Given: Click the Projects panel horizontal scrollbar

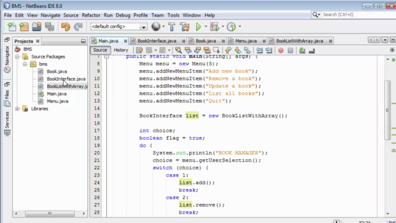Looking at the screenshot, I should 49,214.
